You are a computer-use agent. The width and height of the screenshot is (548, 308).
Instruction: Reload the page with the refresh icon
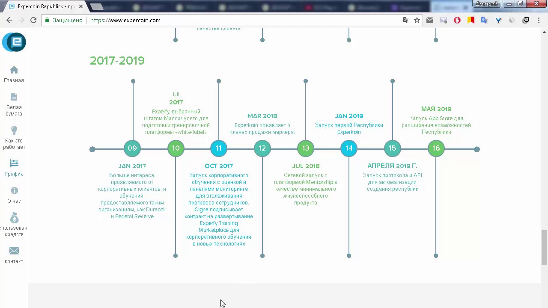pyautogui.click(x=33, y=20)
